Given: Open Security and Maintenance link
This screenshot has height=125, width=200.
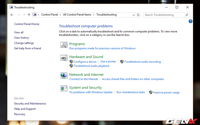Looking at the screenshot, I should click(30, 103).
